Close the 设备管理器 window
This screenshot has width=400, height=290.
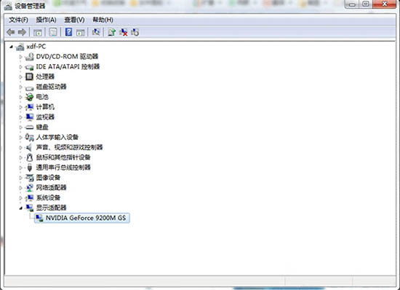(385, 4)
